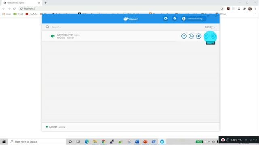Open Cortana circle on taskbar

pyautogui.click(x=70, y=141)
